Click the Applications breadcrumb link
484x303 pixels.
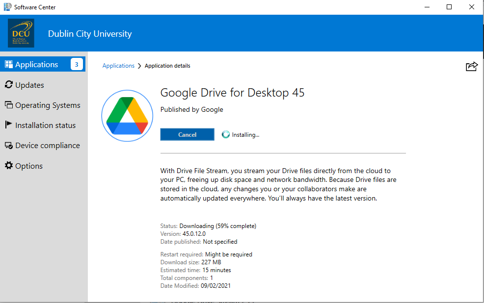coord(118,66)
